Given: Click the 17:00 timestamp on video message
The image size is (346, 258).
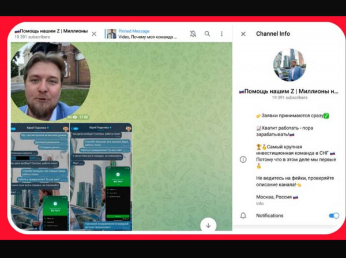Looking at the screenshot, I should [x=84, y=117].
